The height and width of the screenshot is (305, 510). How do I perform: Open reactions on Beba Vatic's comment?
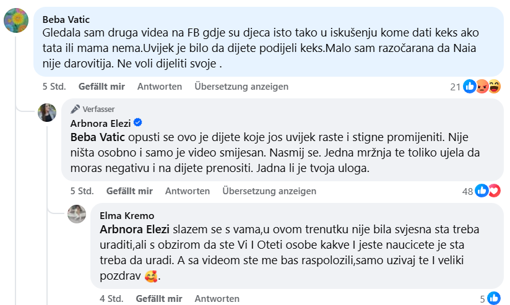point(455,87)
